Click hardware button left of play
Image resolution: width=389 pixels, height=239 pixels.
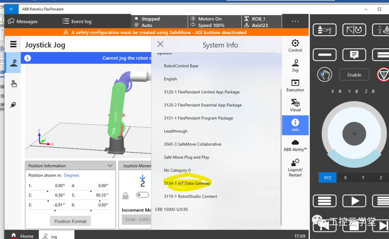[325, 201]
